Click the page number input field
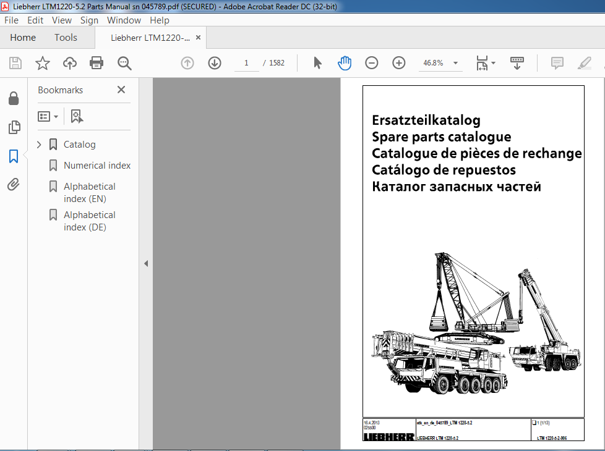Image resolution: width=605 pixels, height=451 pixels. [246, 63]
